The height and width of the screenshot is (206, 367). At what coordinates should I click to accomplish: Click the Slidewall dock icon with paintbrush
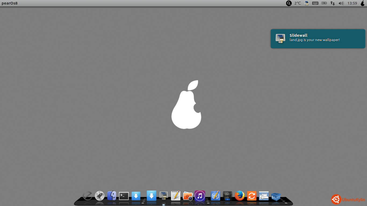coord(164,196)
